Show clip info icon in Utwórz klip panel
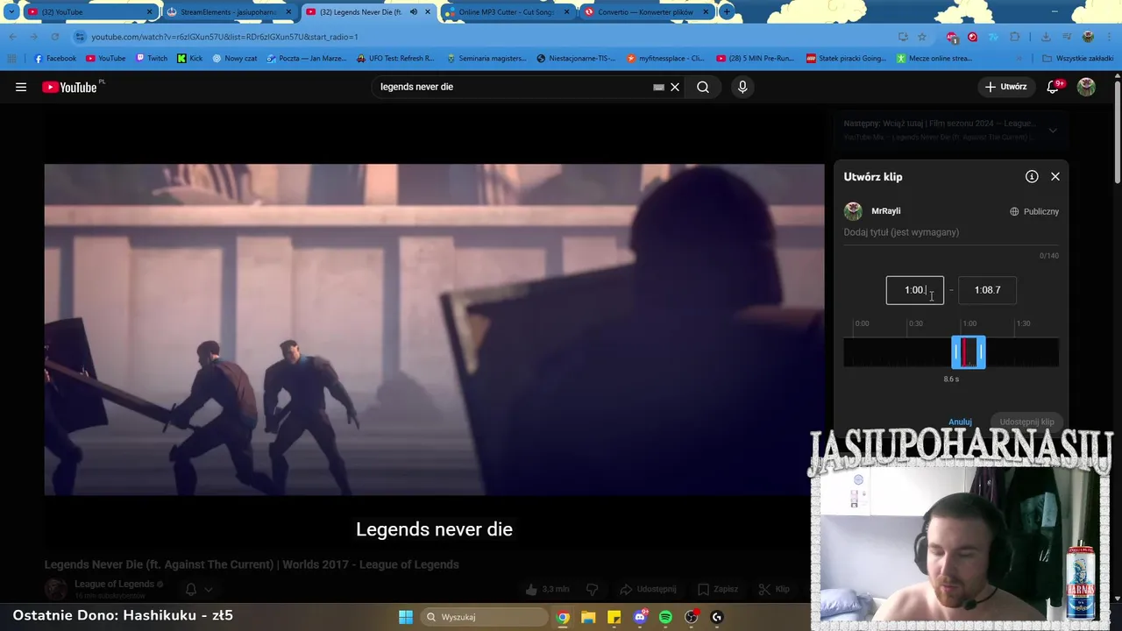This screenshot has height=631, width=1122. [1032, 176]
